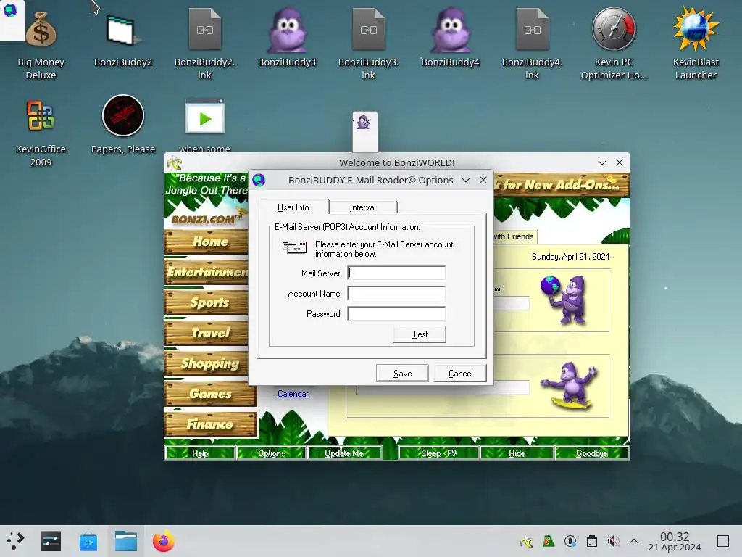Open the Discover software store in taskbar
Screen dimensions: 742x557
point(88,541)
